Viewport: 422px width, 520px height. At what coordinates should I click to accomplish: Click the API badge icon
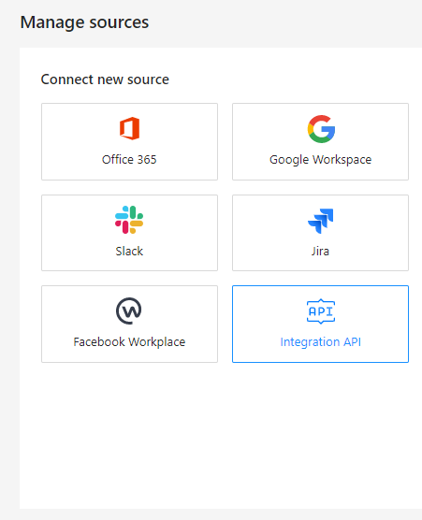point(321,311)
